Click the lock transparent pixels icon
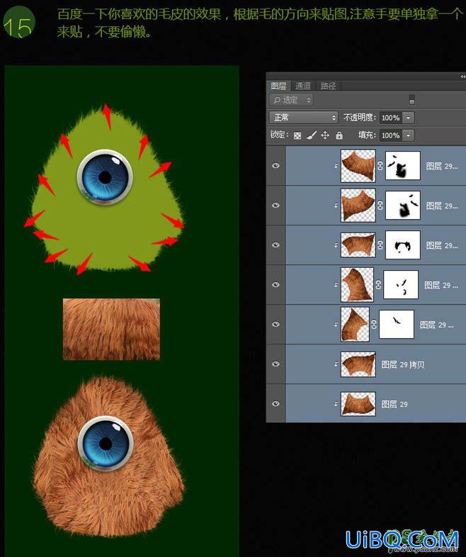 point(297,135)
